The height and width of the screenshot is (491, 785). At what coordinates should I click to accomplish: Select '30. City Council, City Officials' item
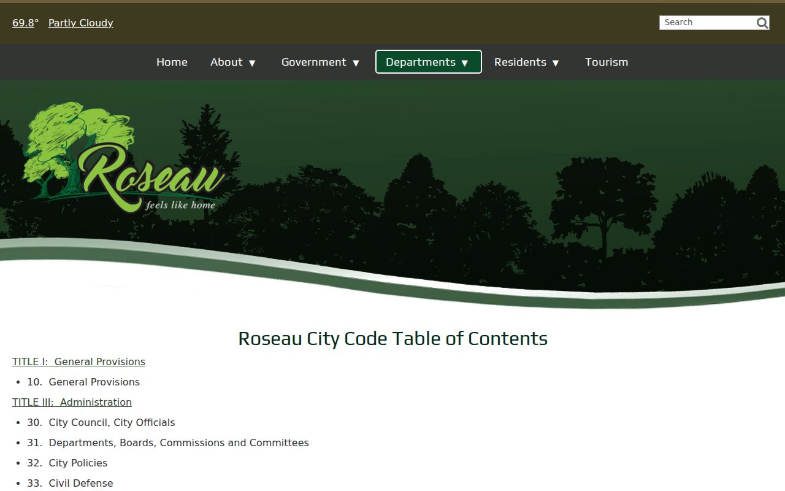[101, 422]
